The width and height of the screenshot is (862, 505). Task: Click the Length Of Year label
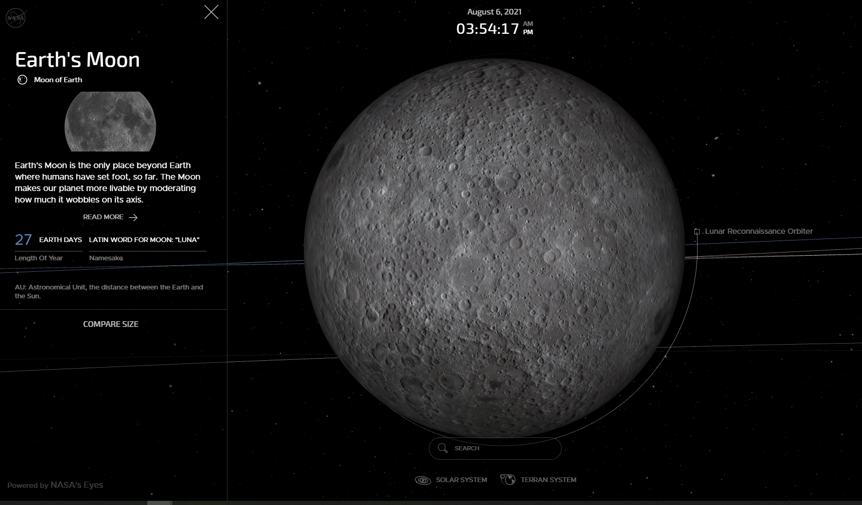[x=39, y=258]
